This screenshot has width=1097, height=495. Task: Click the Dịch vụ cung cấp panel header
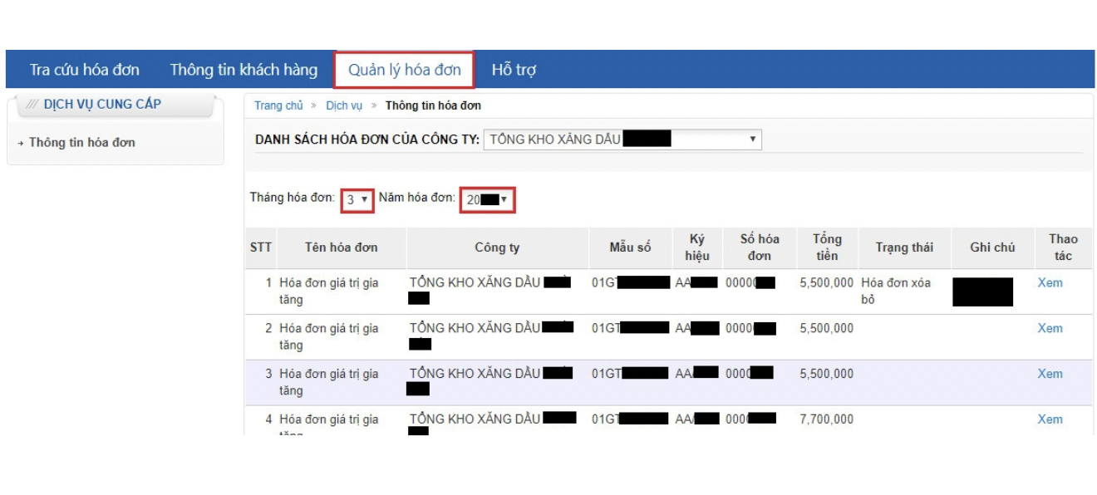[x=102, y=105]
